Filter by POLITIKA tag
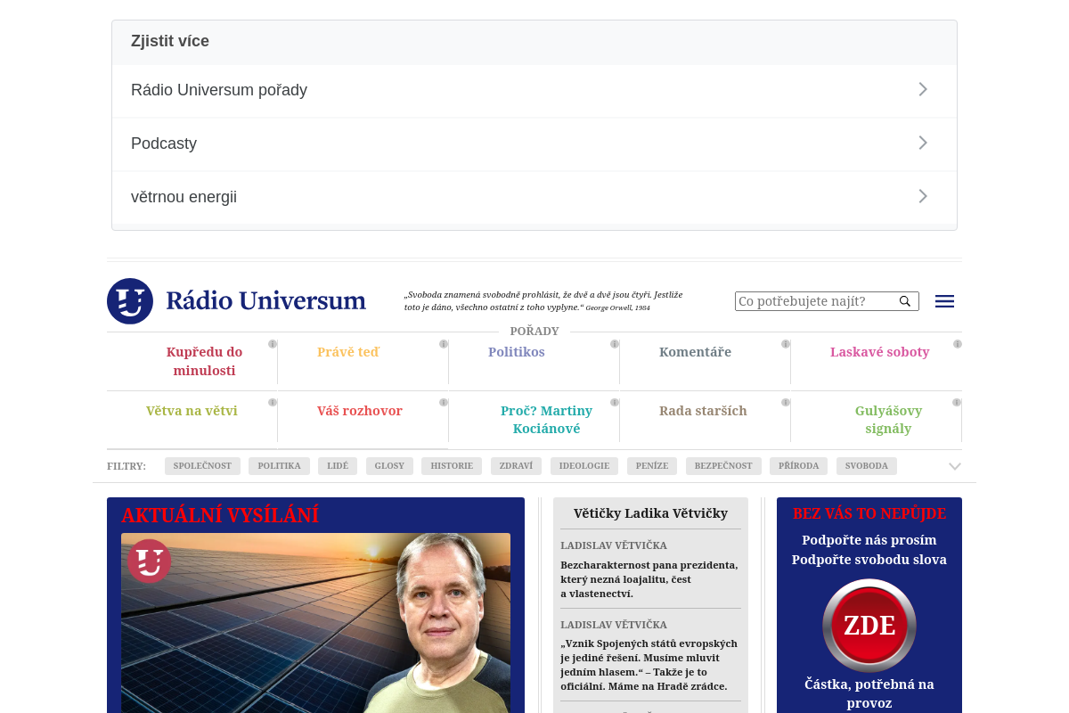Image resolution: width=1069 pixels, height=713 pixels. 280,466
